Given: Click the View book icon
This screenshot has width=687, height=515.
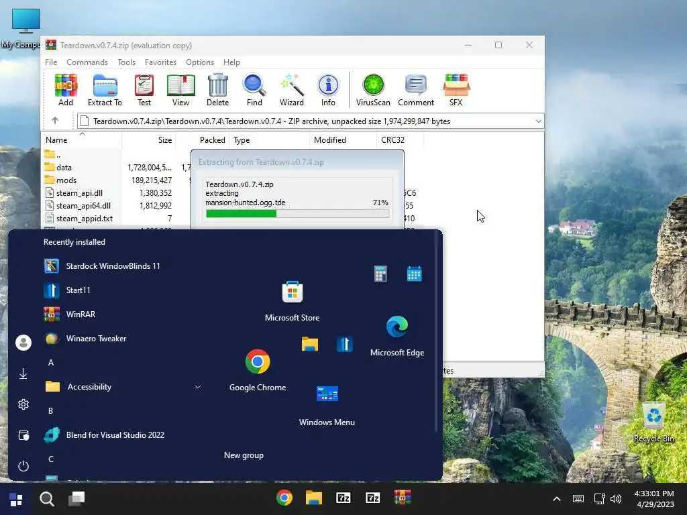Looking at the screenshot, I should point(180,91).
